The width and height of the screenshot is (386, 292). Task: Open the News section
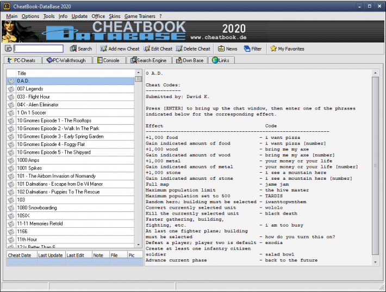227,49
